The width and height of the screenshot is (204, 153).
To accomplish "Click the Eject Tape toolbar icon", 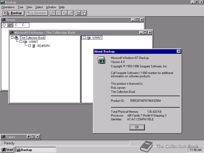I will 65,13.
